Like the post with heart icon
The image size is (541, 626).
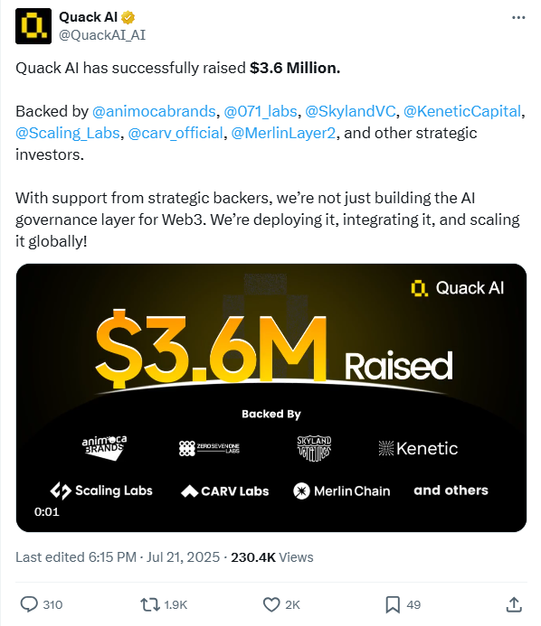coord(271,604)
